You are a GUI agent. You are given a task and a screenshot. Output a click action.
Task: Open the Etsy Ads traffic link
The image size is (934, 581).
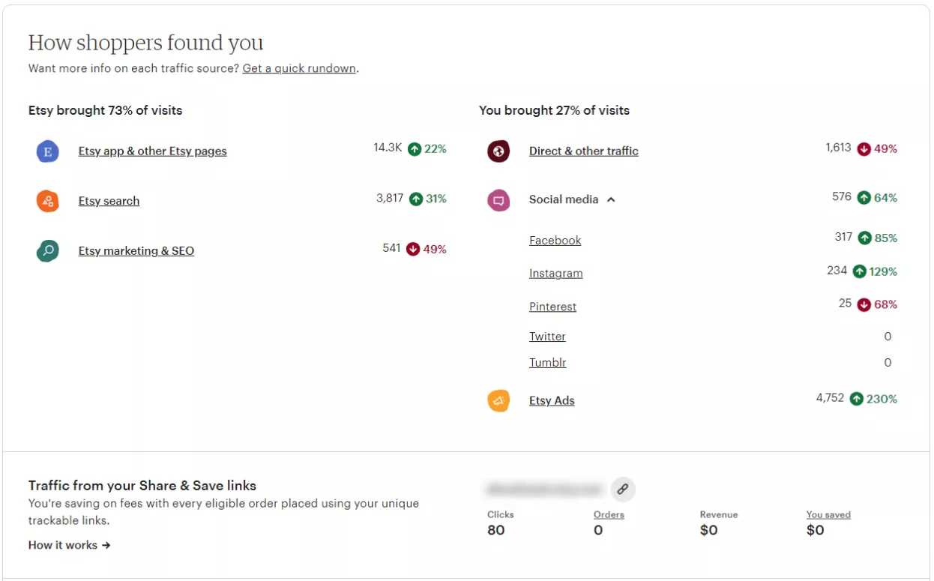click(x=552, y=401)
